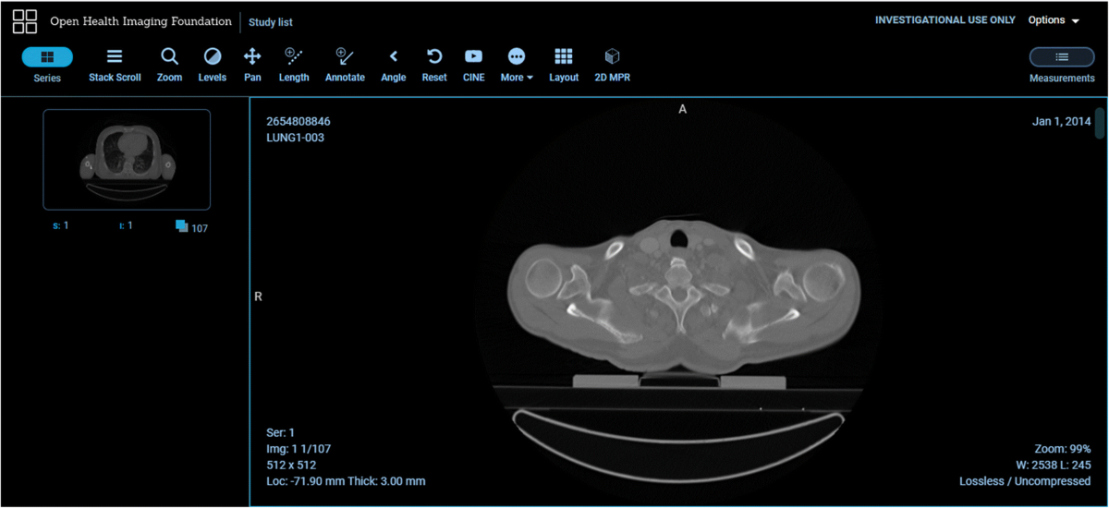Go to the Study list

click(x=271, y=22)
